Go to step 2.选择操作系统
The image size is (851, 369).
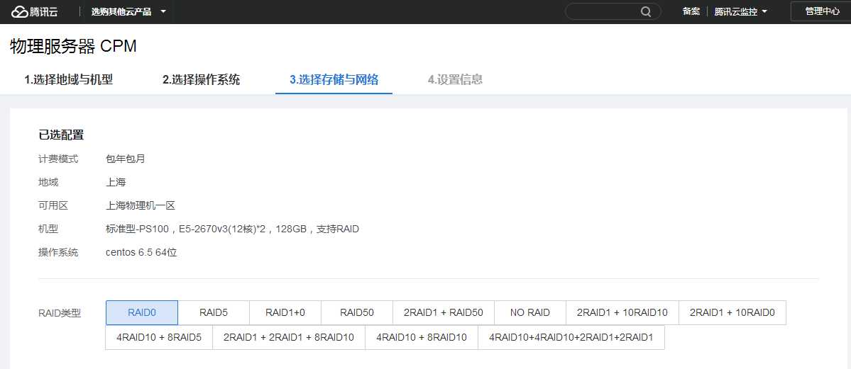tap(202, 80)
